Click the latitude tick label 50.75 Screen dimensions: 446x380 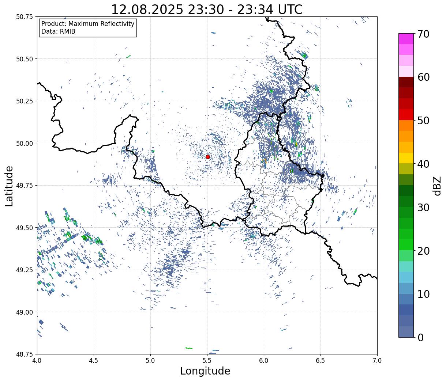point(25,17)
